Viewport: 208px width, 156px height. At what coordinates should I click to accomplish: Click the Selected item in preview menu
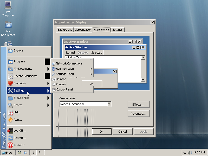coord(96,53)
